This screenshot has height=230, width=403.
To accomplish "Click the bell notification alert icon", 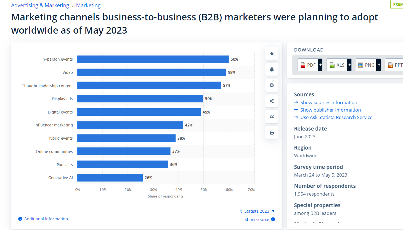I will pos(272,69).
